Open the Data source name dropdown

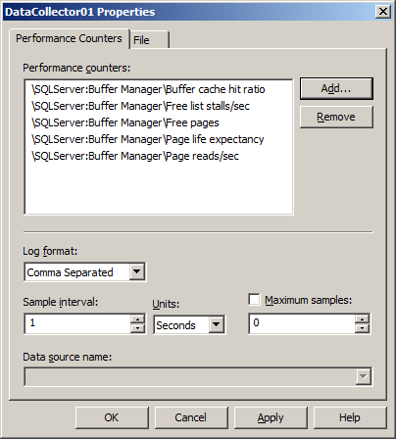[x=363, y=376]
